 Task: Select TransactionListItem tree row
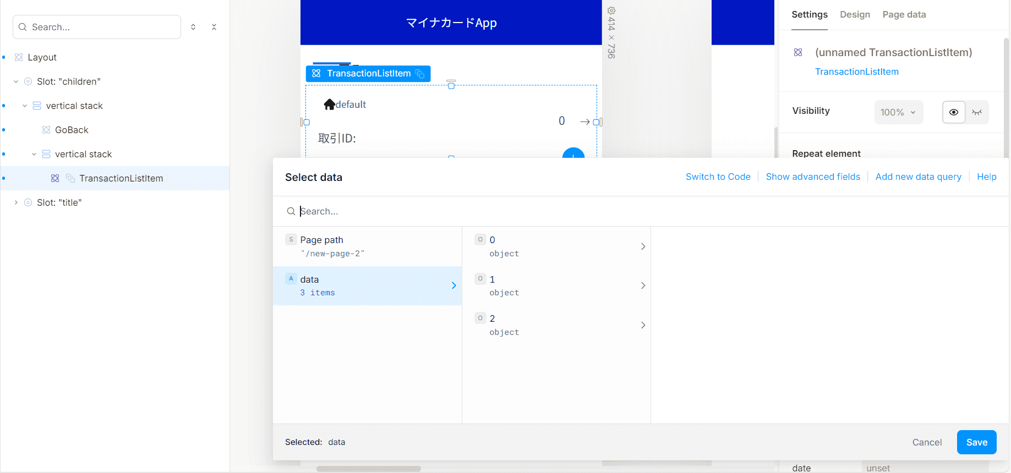tap(115, 178)
